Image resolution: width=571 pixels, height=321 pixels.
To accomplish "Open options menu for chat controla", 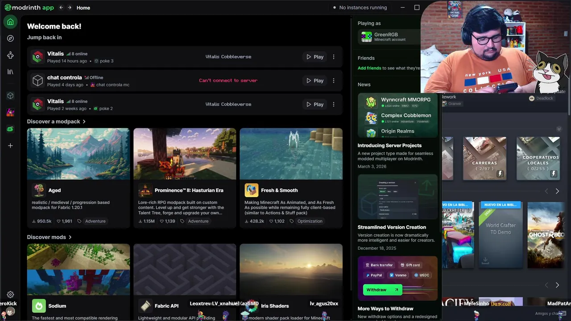I will point(334,81).
